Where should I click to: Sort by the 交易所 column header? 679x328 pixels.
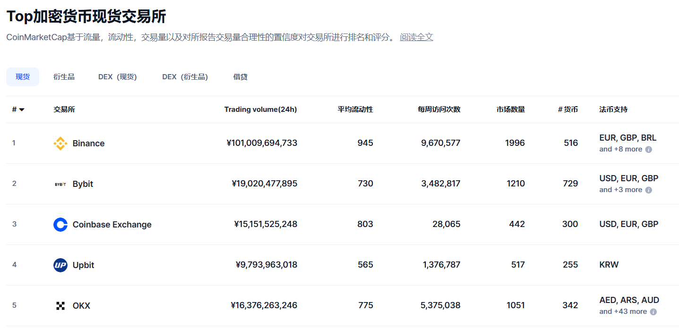click(64, 109)
